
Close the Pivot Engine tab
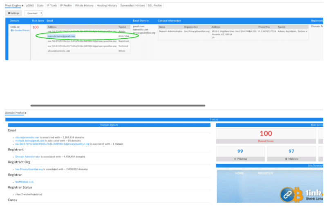point(22,6)
